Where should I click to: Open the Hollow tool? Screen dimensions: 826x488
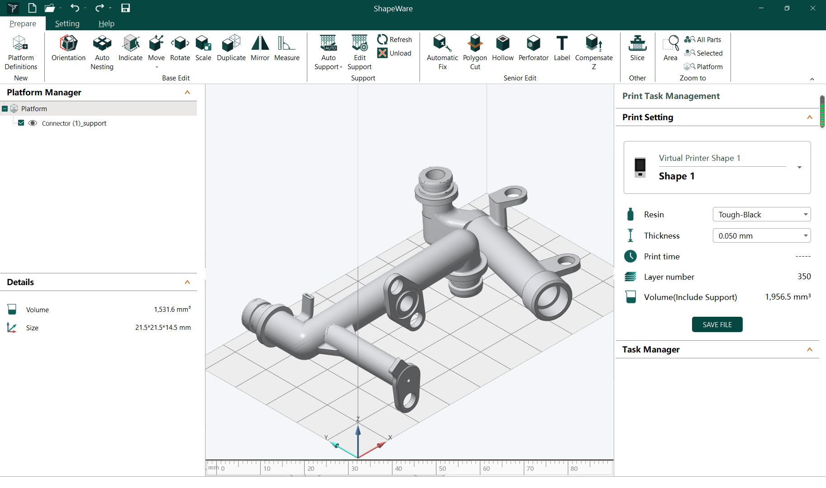point(503,50)
